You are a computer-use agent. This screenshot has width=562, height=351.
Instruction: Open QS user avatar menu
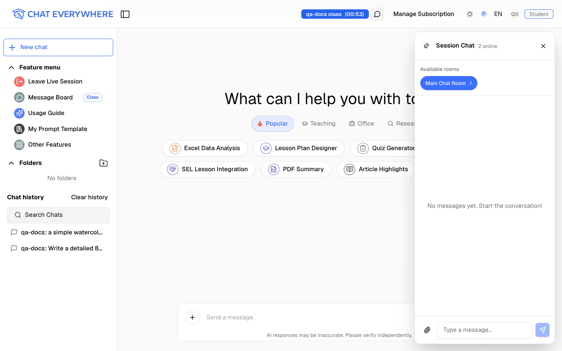(x=515, y=14)
